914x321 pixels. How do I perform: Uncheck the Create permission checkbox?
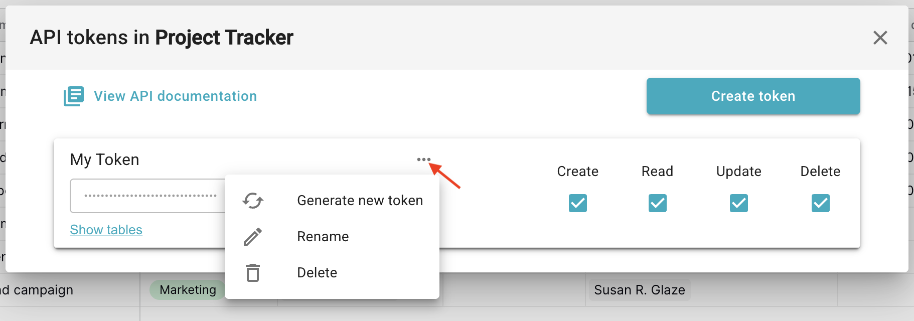pyautogui.click(x=578, y=203)
